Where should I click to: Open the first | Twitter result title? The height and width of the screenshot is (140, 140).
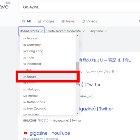[90, 85]
